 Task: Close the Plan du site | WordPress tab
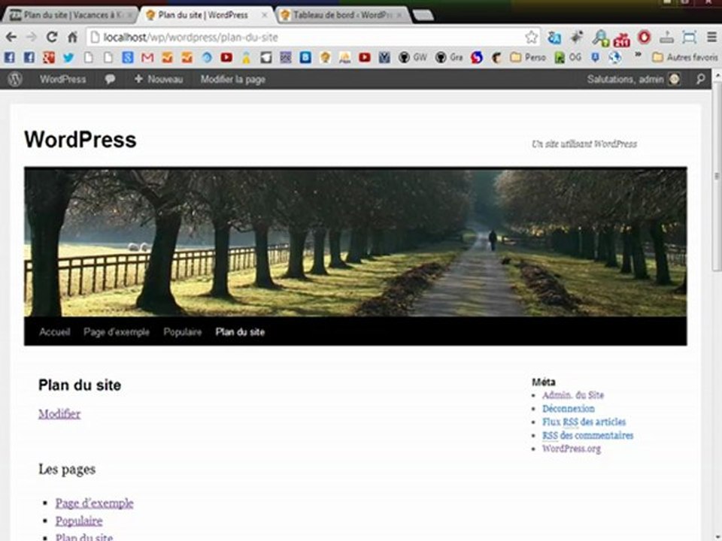click(264, 15)
